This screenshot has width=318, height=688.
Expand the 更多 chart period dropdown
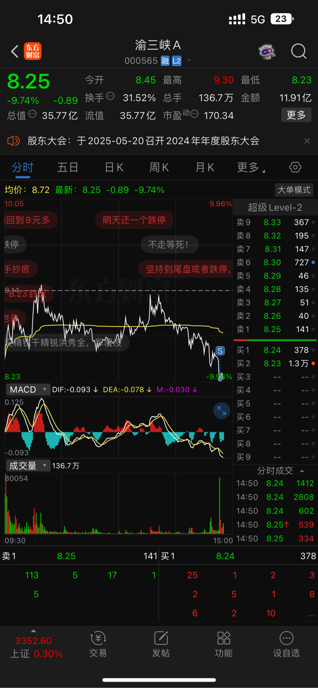251,168
